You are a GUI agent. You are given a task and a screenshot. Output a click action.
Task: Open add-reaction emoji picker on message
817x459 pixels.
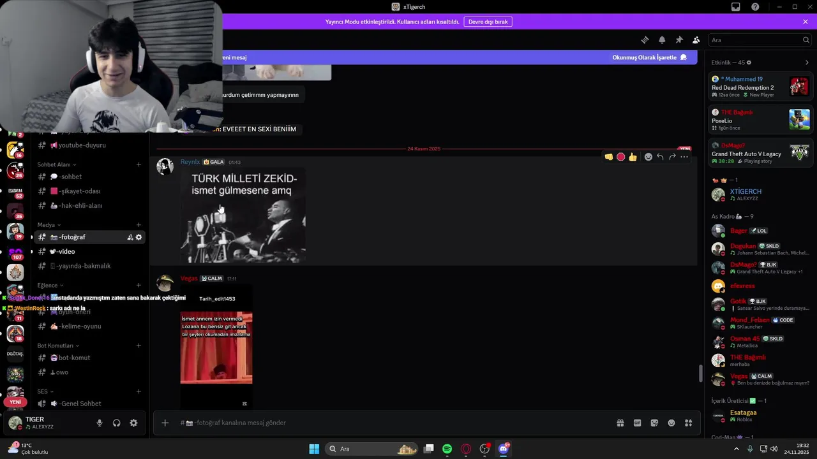pyautogui.click(x=648, y=157)
